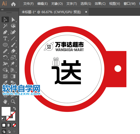Screen dimensions: 140x134
Task: Open the 文件(F) menu
Action: pos(28,4)
